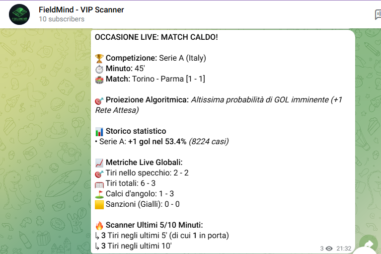381x254 pixels.
Task: Click the stopwatch emoji next to Minuto
Action: tap(99, 69)
